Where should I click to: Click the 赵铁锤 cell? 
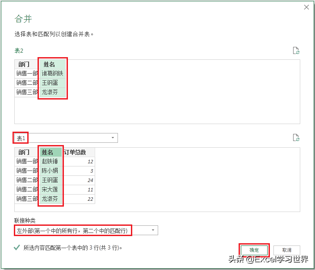coord(51,162)
